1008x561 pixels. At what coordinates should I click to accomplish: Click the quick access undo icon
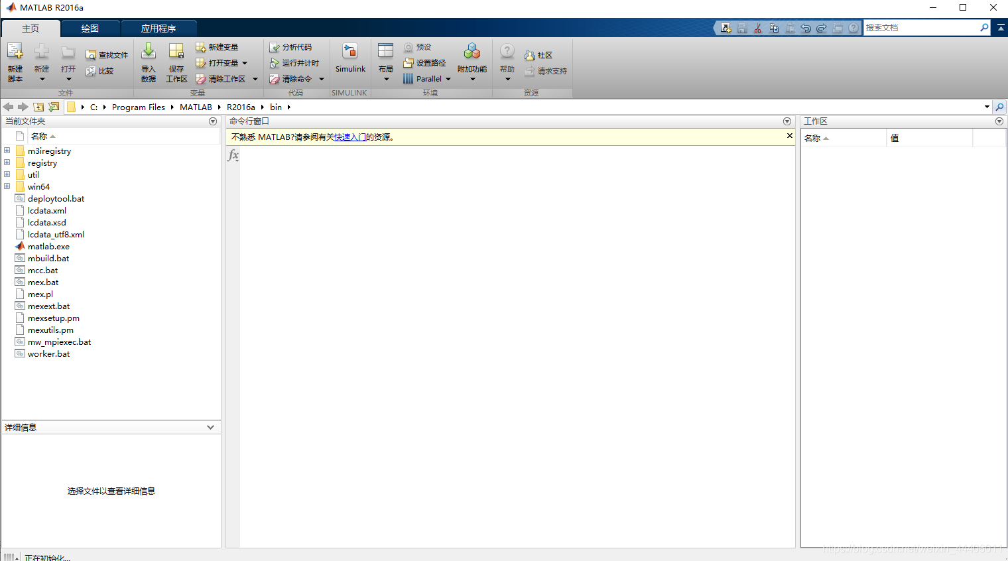click(806, 28)
